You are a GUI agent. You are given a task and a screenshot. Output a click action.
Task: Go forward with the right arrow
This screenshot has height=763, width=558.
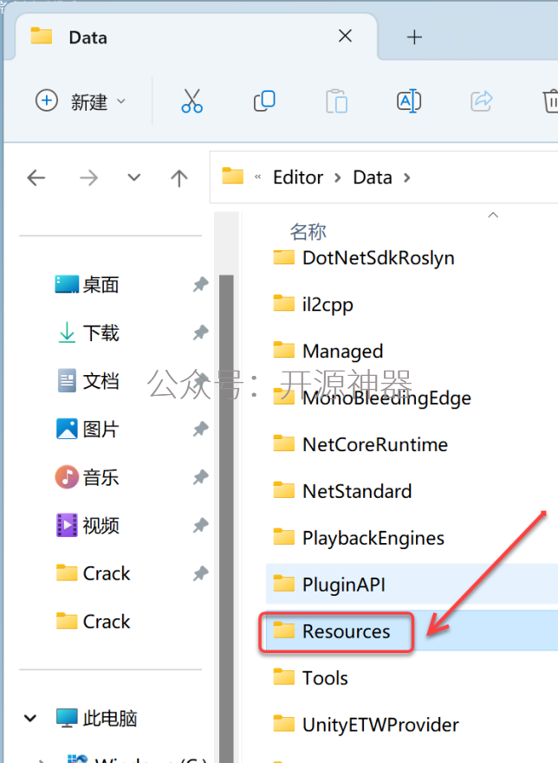point(88,178)
